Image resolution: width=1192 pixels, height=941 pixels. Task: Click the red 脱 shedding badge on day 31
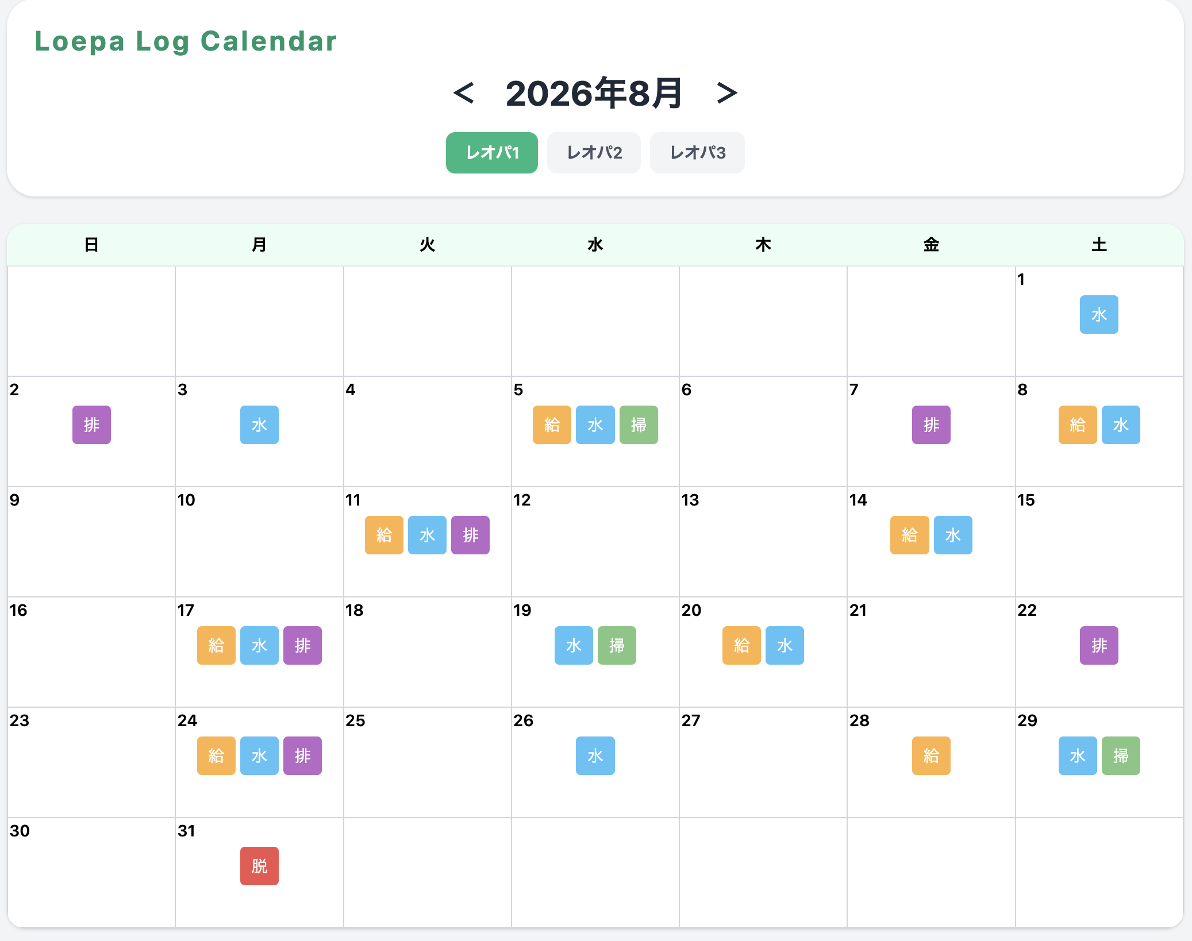pos(259,866)
